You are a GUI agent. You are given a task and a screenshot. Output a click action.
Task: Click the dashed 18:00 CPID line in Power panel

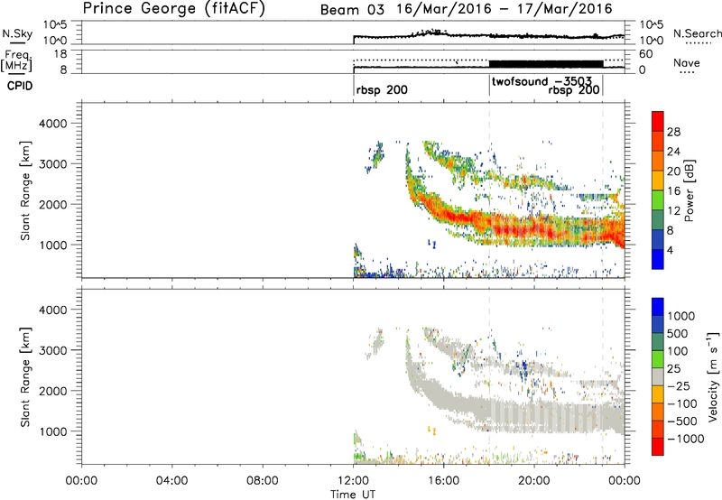point(489,189)
